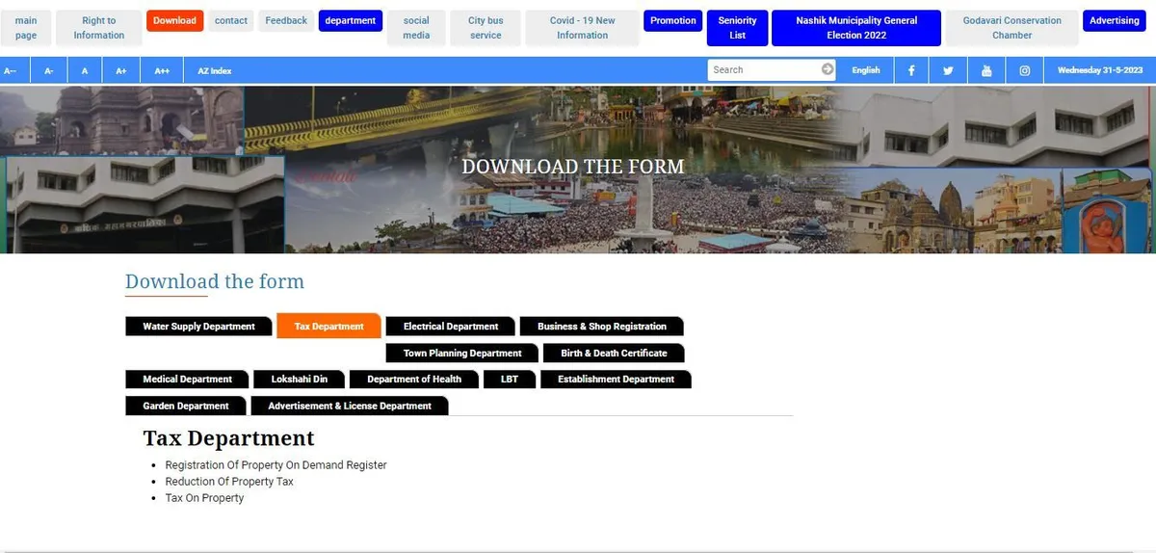Switch language using the English button
Screen dimensions: 1156x553
tap(866, 70)
